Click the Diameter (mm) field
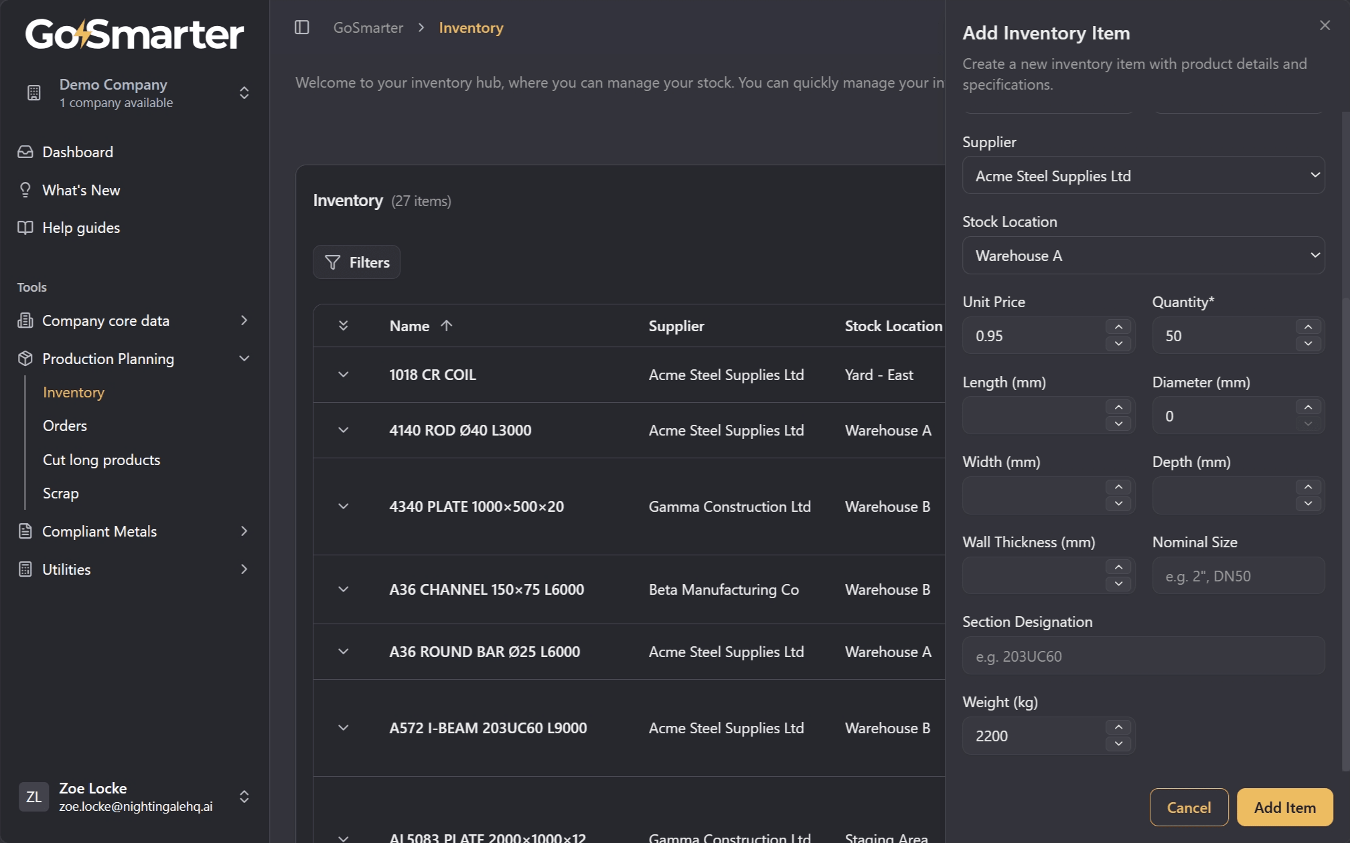The width and height of the screenshot is (1350, 843). 1224,415
